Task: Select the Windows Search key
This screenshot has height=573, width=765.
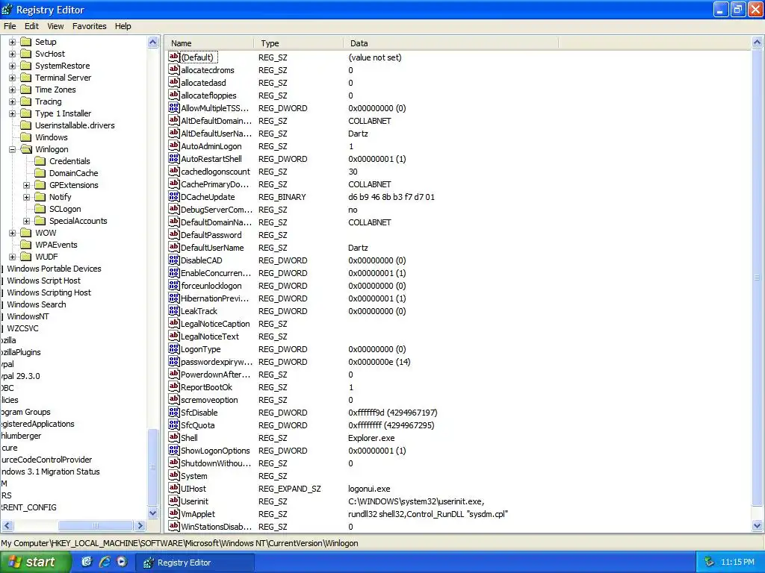Action: pyautogui.click(x=37, y=304)
